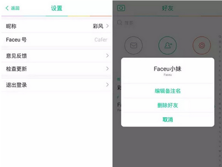
Task: Click into the dimmed search field
Action: (x=167, y=23)
